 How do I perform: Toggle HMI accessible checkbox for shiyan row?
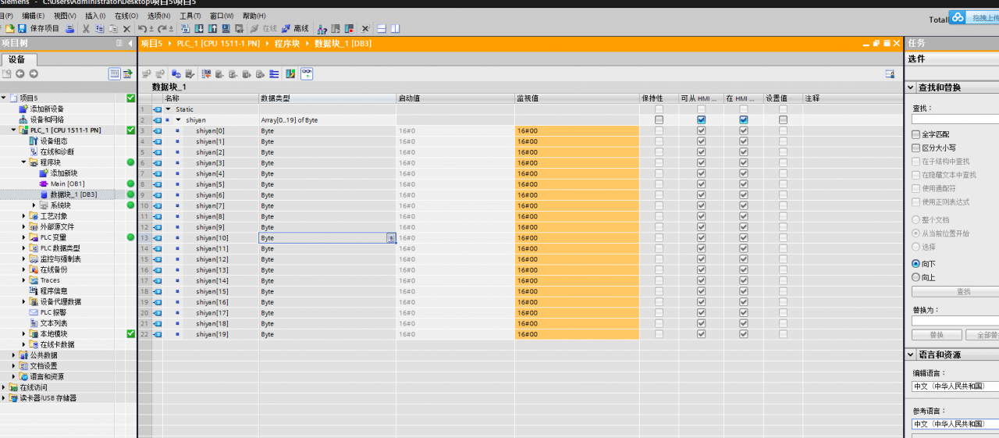pos(701,120)
